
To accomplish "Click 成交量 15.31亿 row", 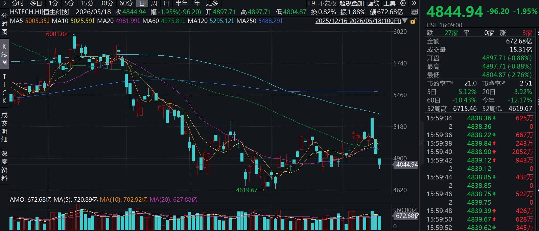I will (x=479, y=50).
